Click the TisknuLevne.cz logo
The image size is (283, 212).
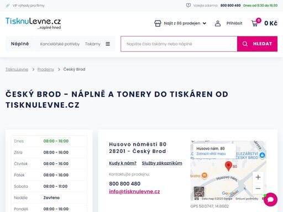coord(33,23)
